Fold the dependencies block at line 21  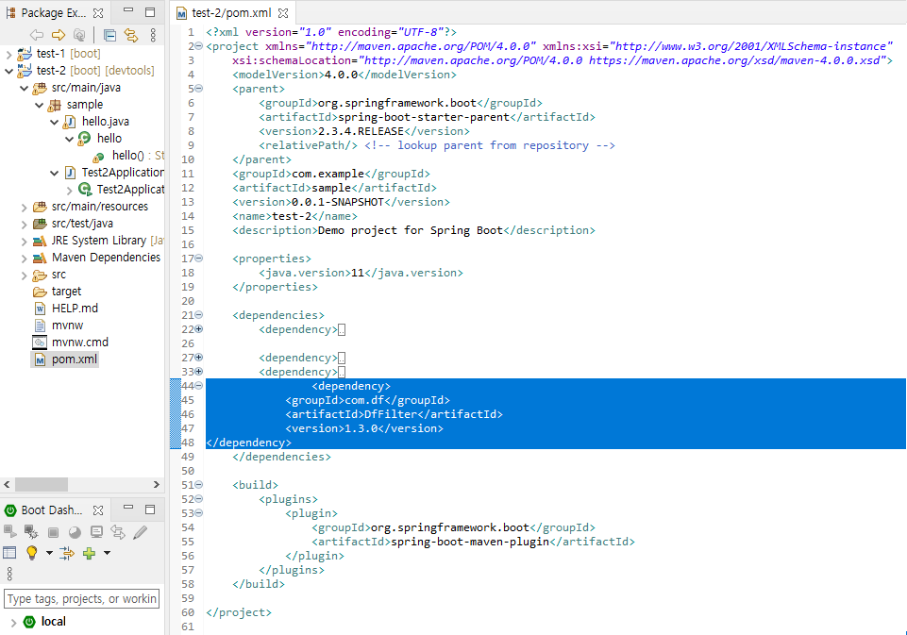(198, 315)
